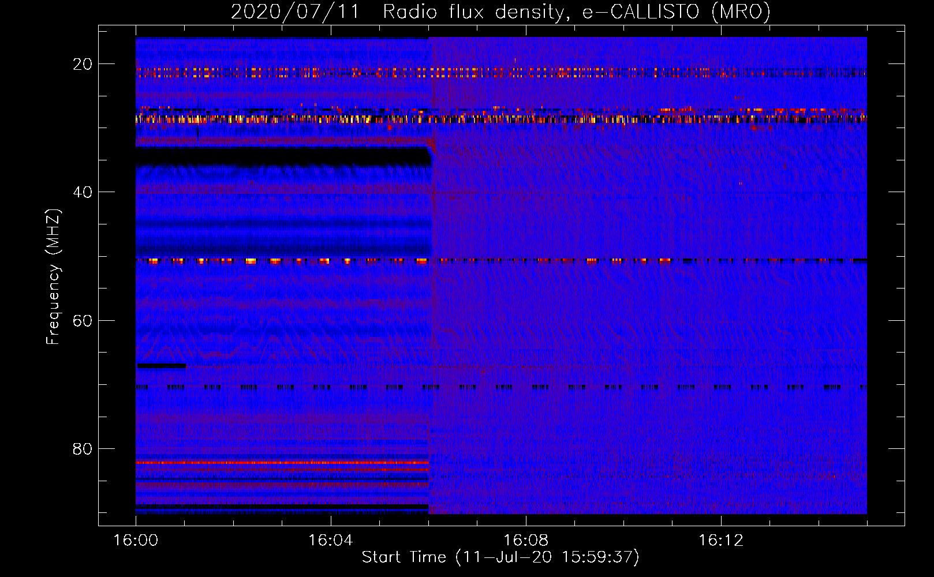Click the '40' frequency tick label
The width and height of the screenshot is (934, 577).
(83, 192)
